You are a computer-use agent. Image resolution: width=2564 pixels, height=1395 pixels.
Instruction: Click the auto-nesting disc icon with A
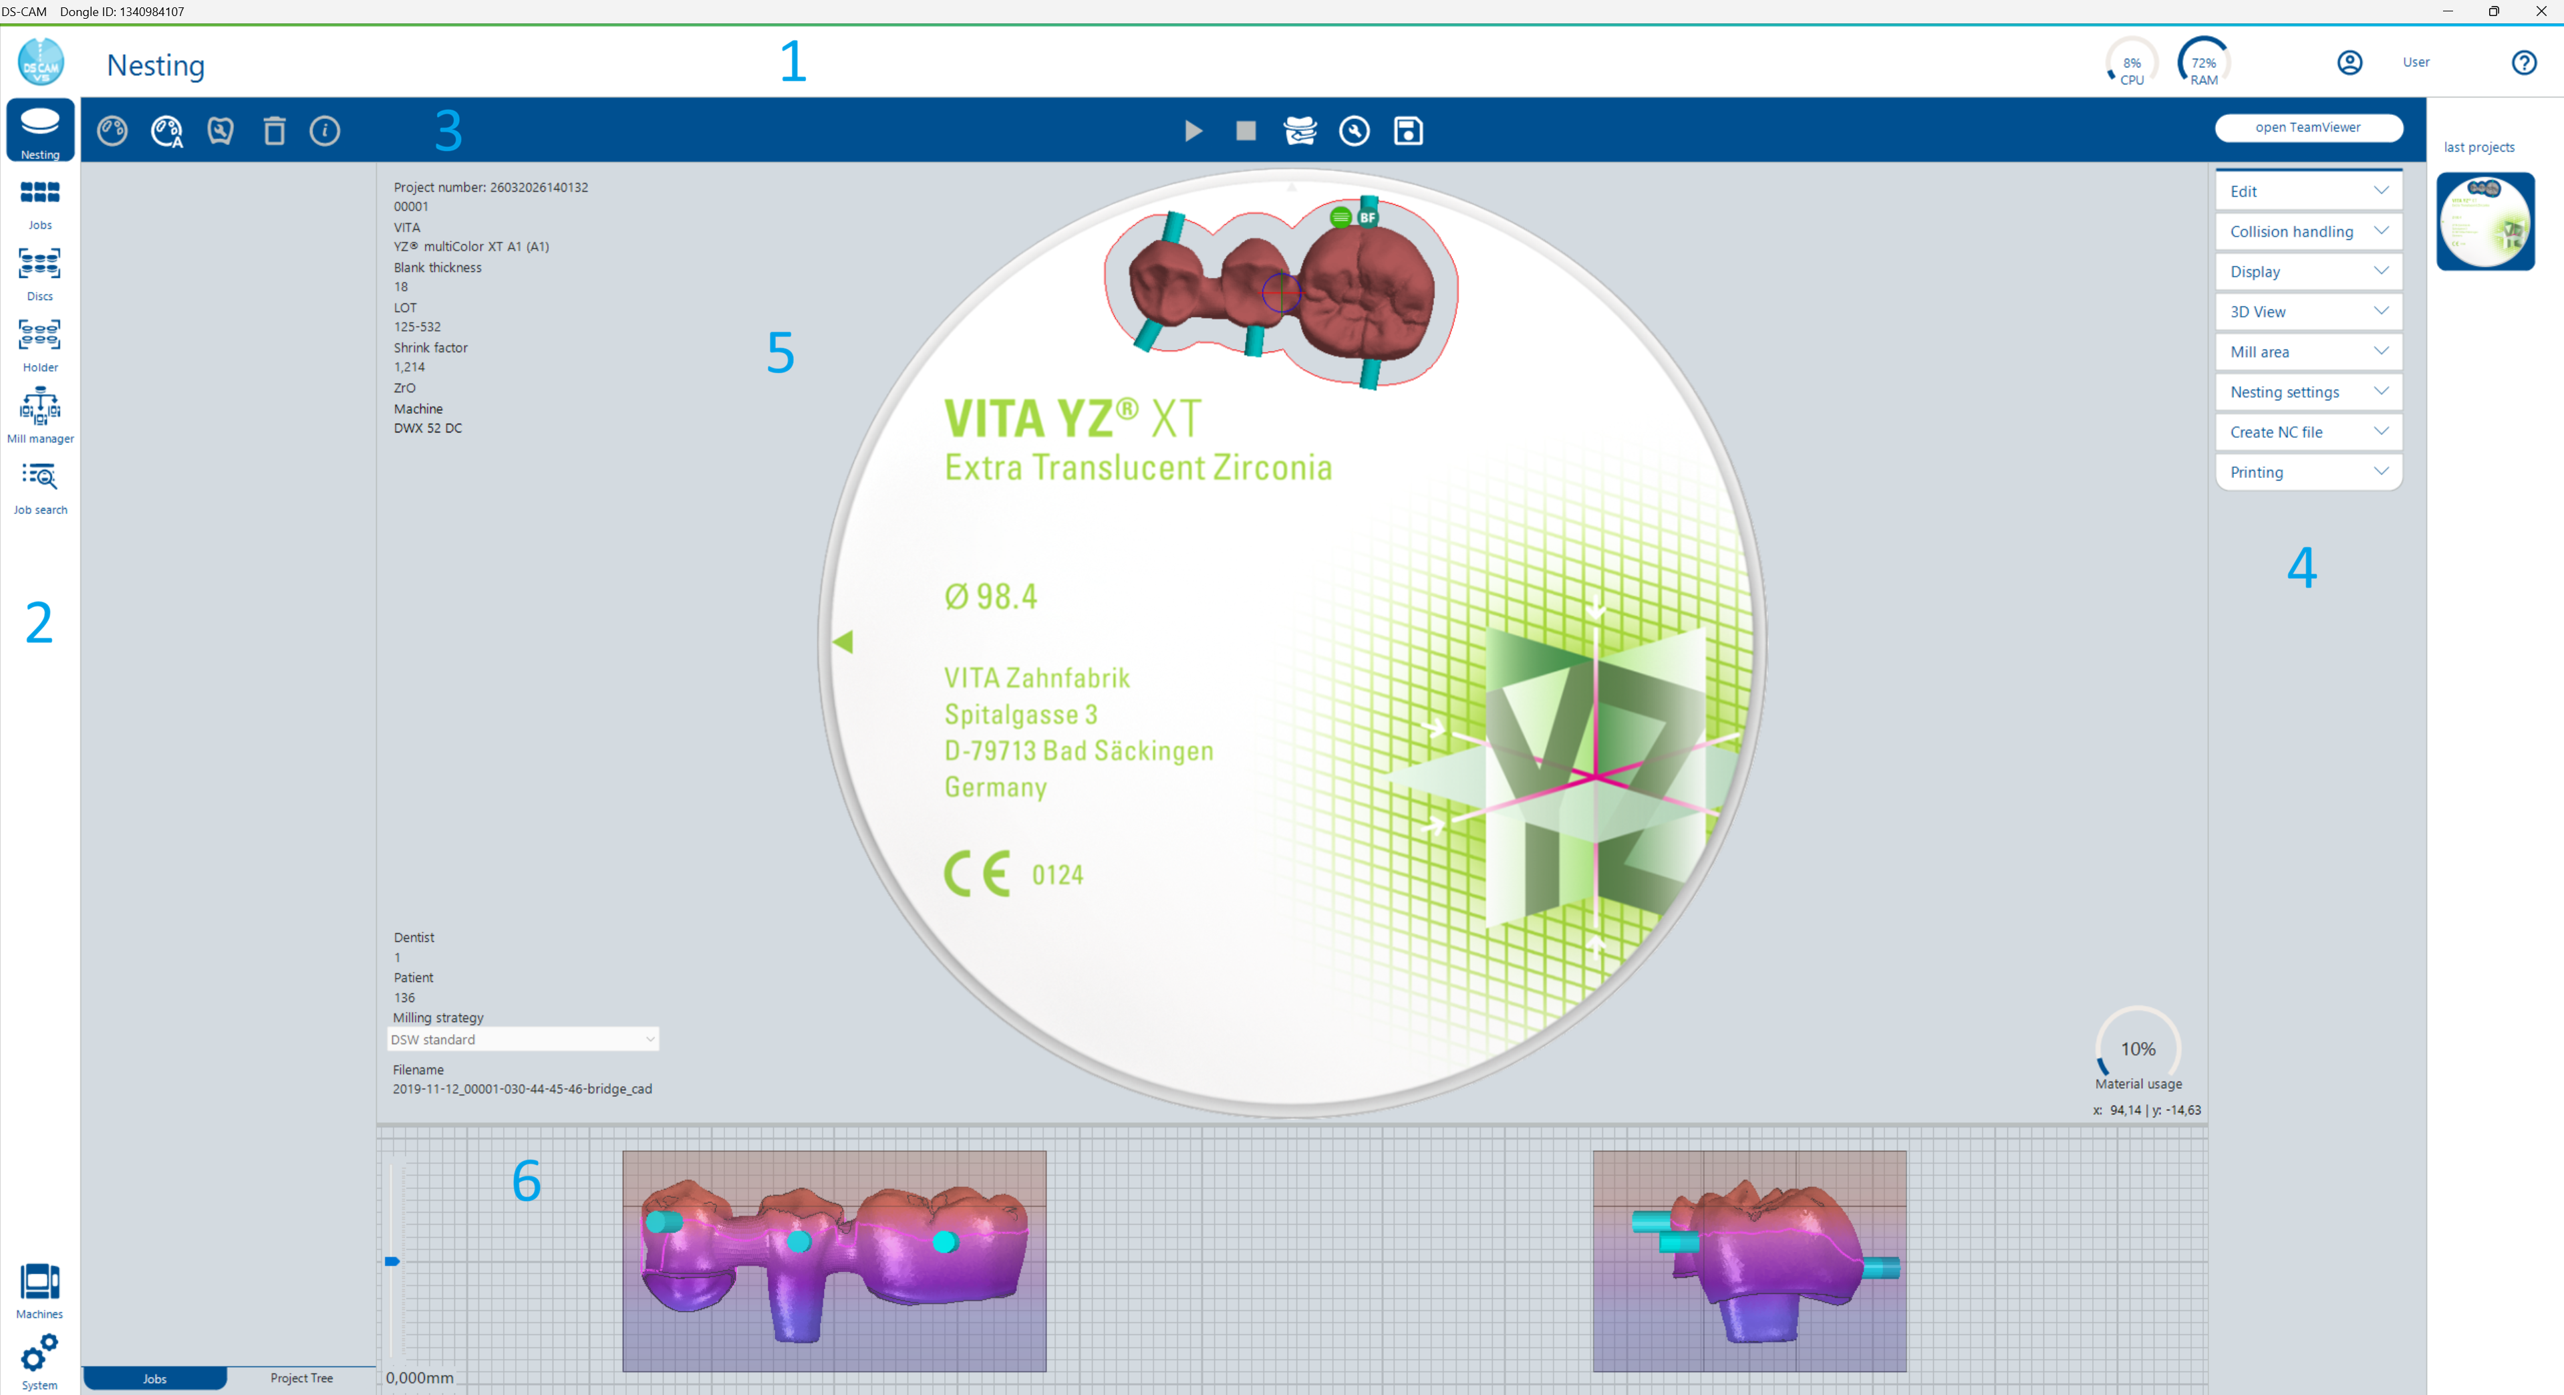[166, 130]
